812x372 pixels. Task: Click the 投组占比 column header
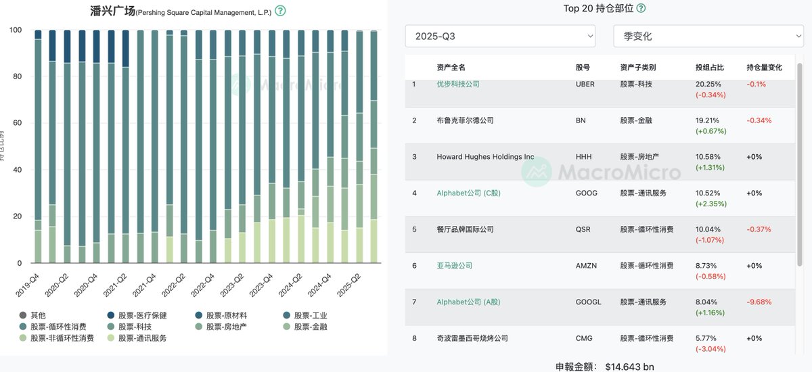tap(710, 68)
